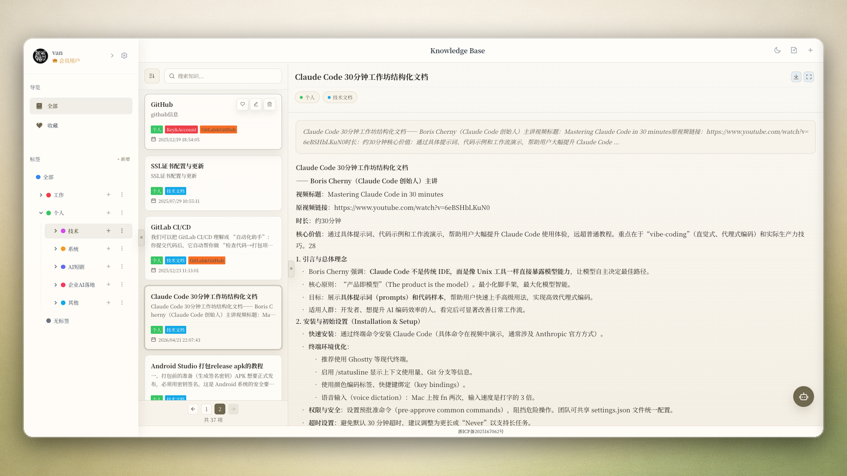Click 新增 to add a tag
Screen dimensions: 847x476
[x=123, y=159]
